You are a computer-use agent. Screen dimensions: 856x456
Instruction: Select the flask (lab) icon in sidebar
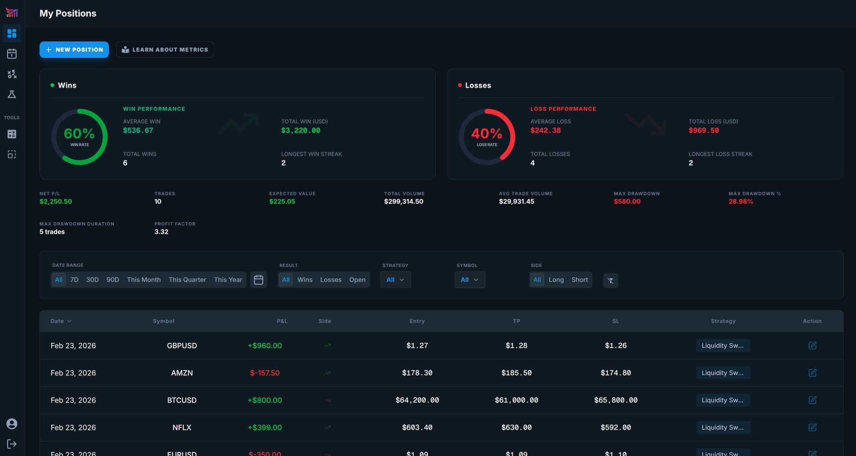pos(12,94)
